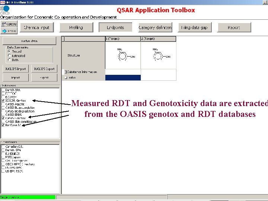Uncheck the OASIS Genotox database
Image resolution: width=268 pixels, height=201 pixels.
[3, 118]
